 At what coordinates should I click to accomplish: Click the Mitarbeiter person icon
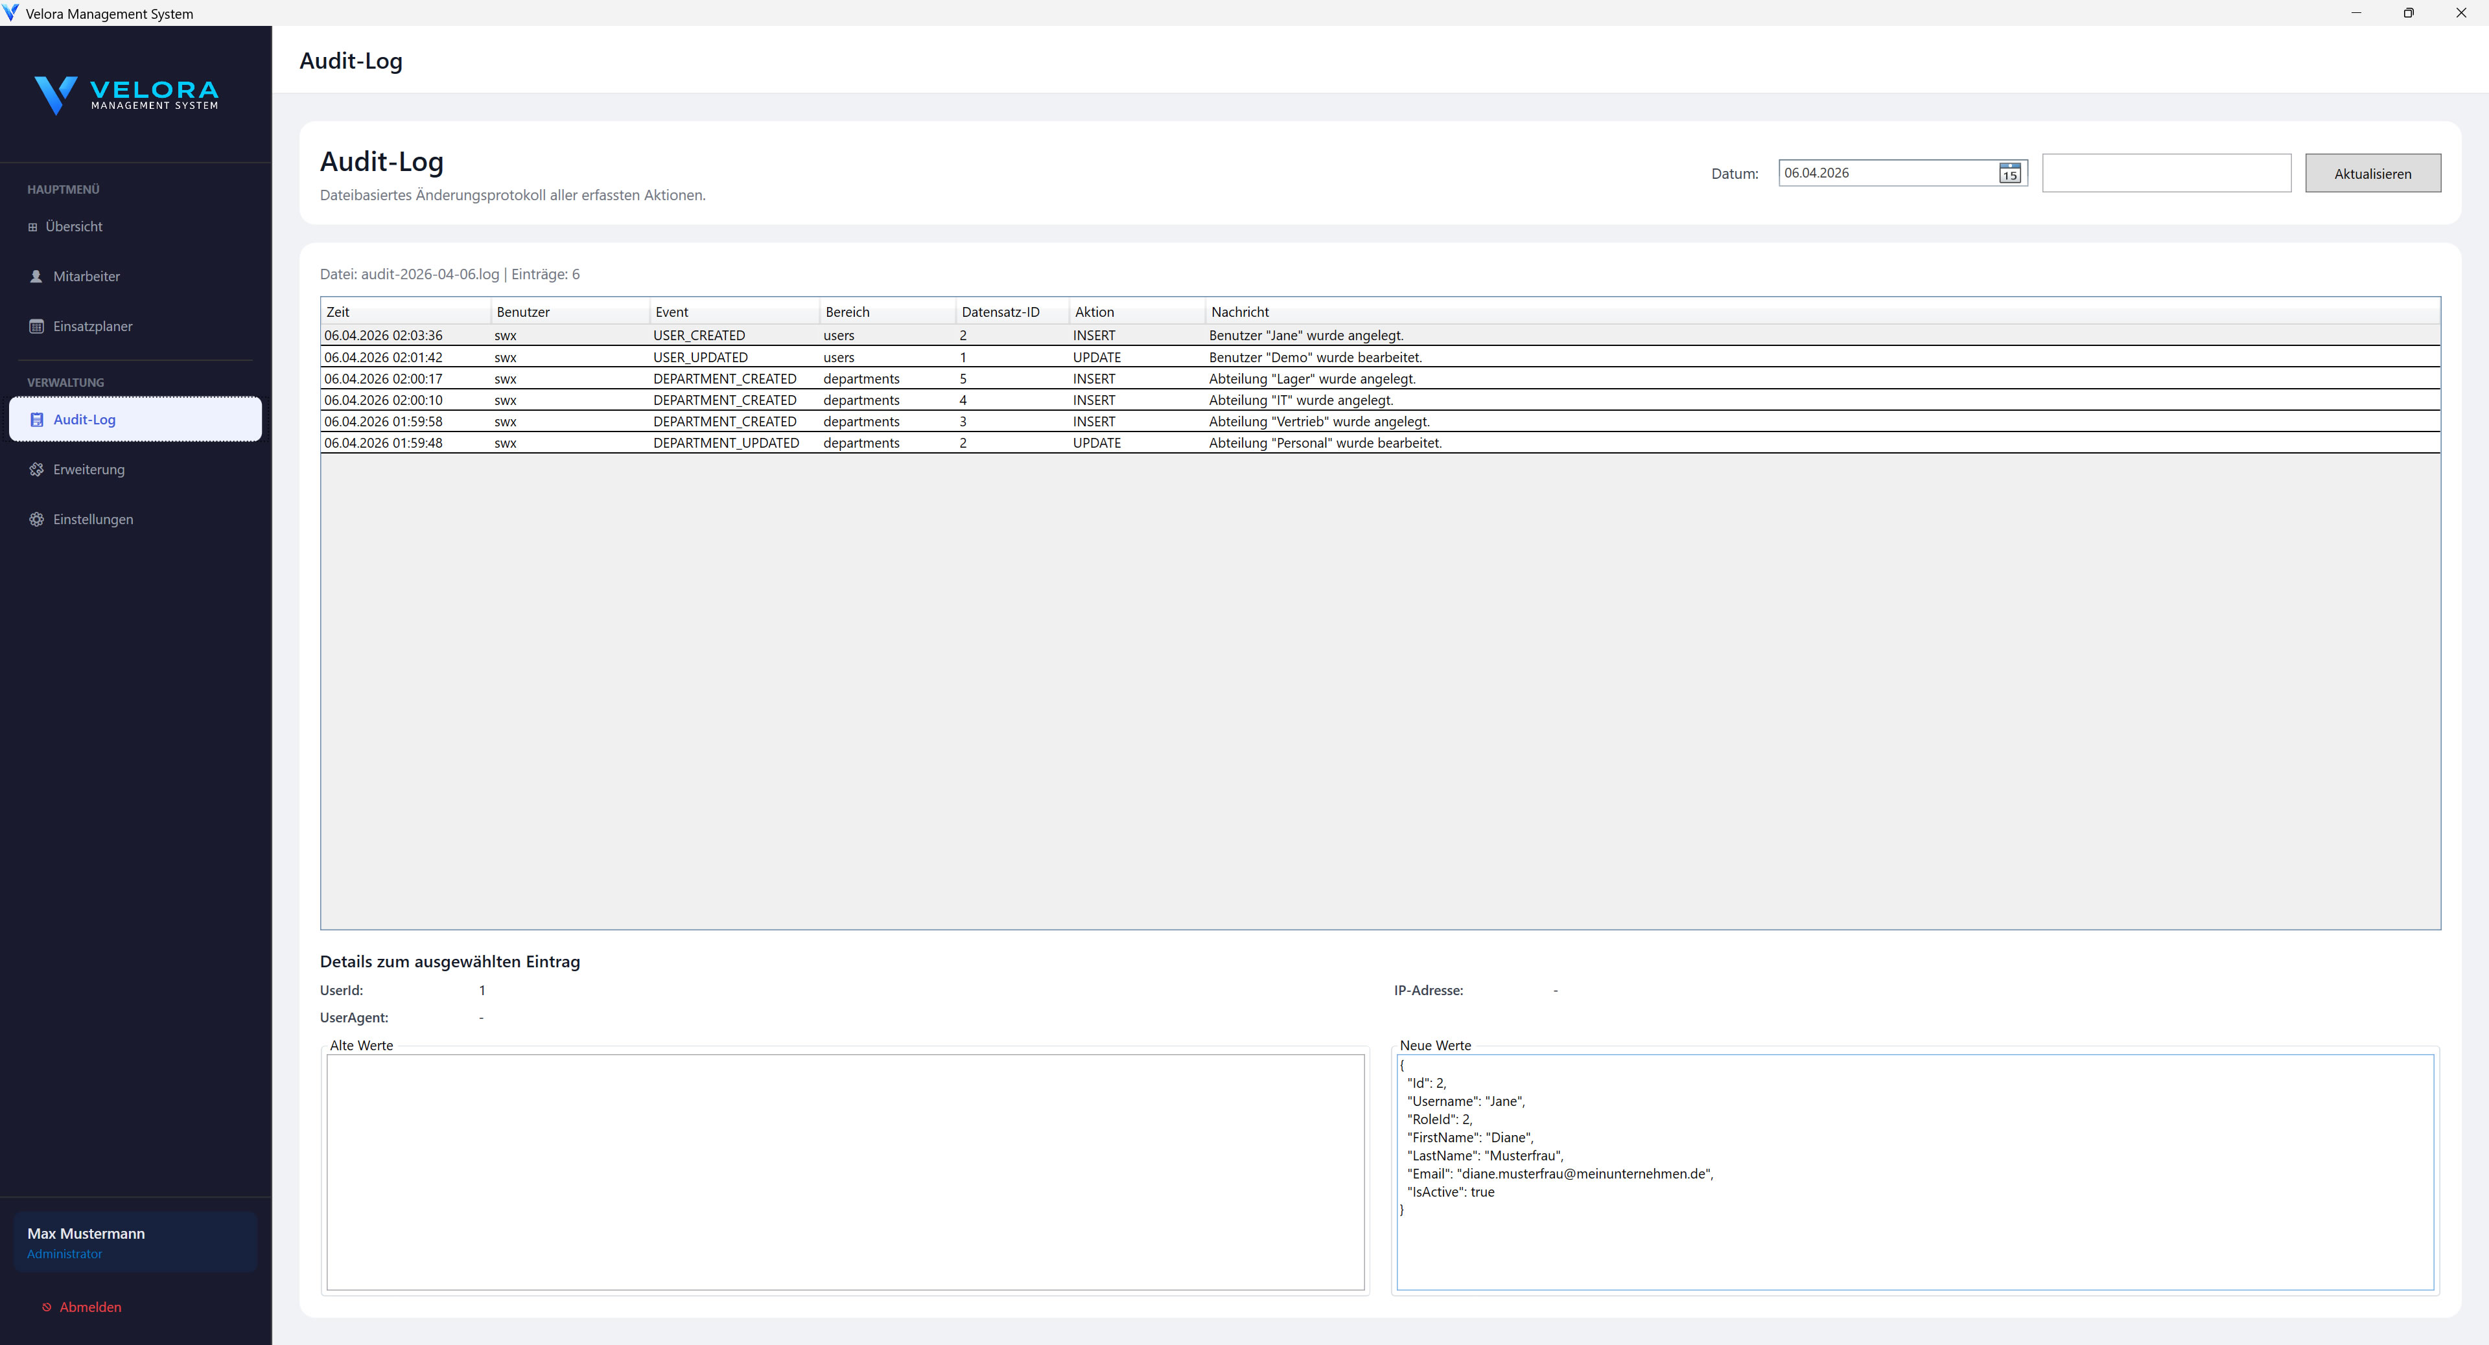(37, 276)
